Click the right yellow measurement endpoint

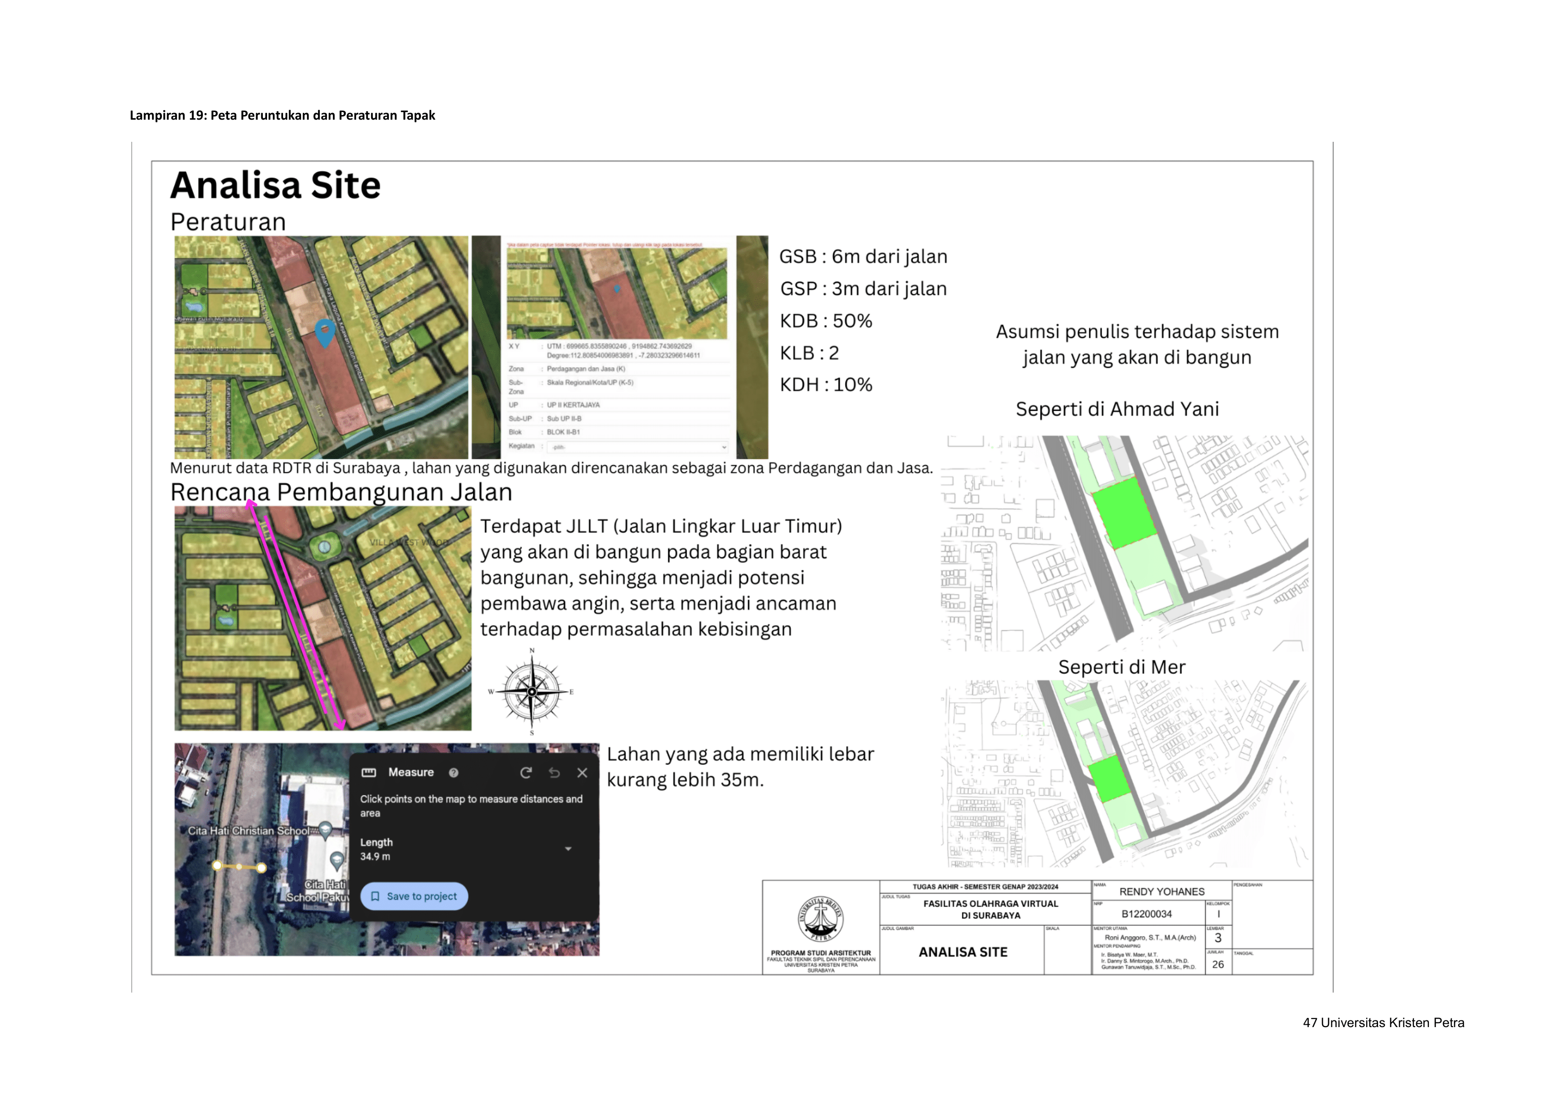coord(262,867)
